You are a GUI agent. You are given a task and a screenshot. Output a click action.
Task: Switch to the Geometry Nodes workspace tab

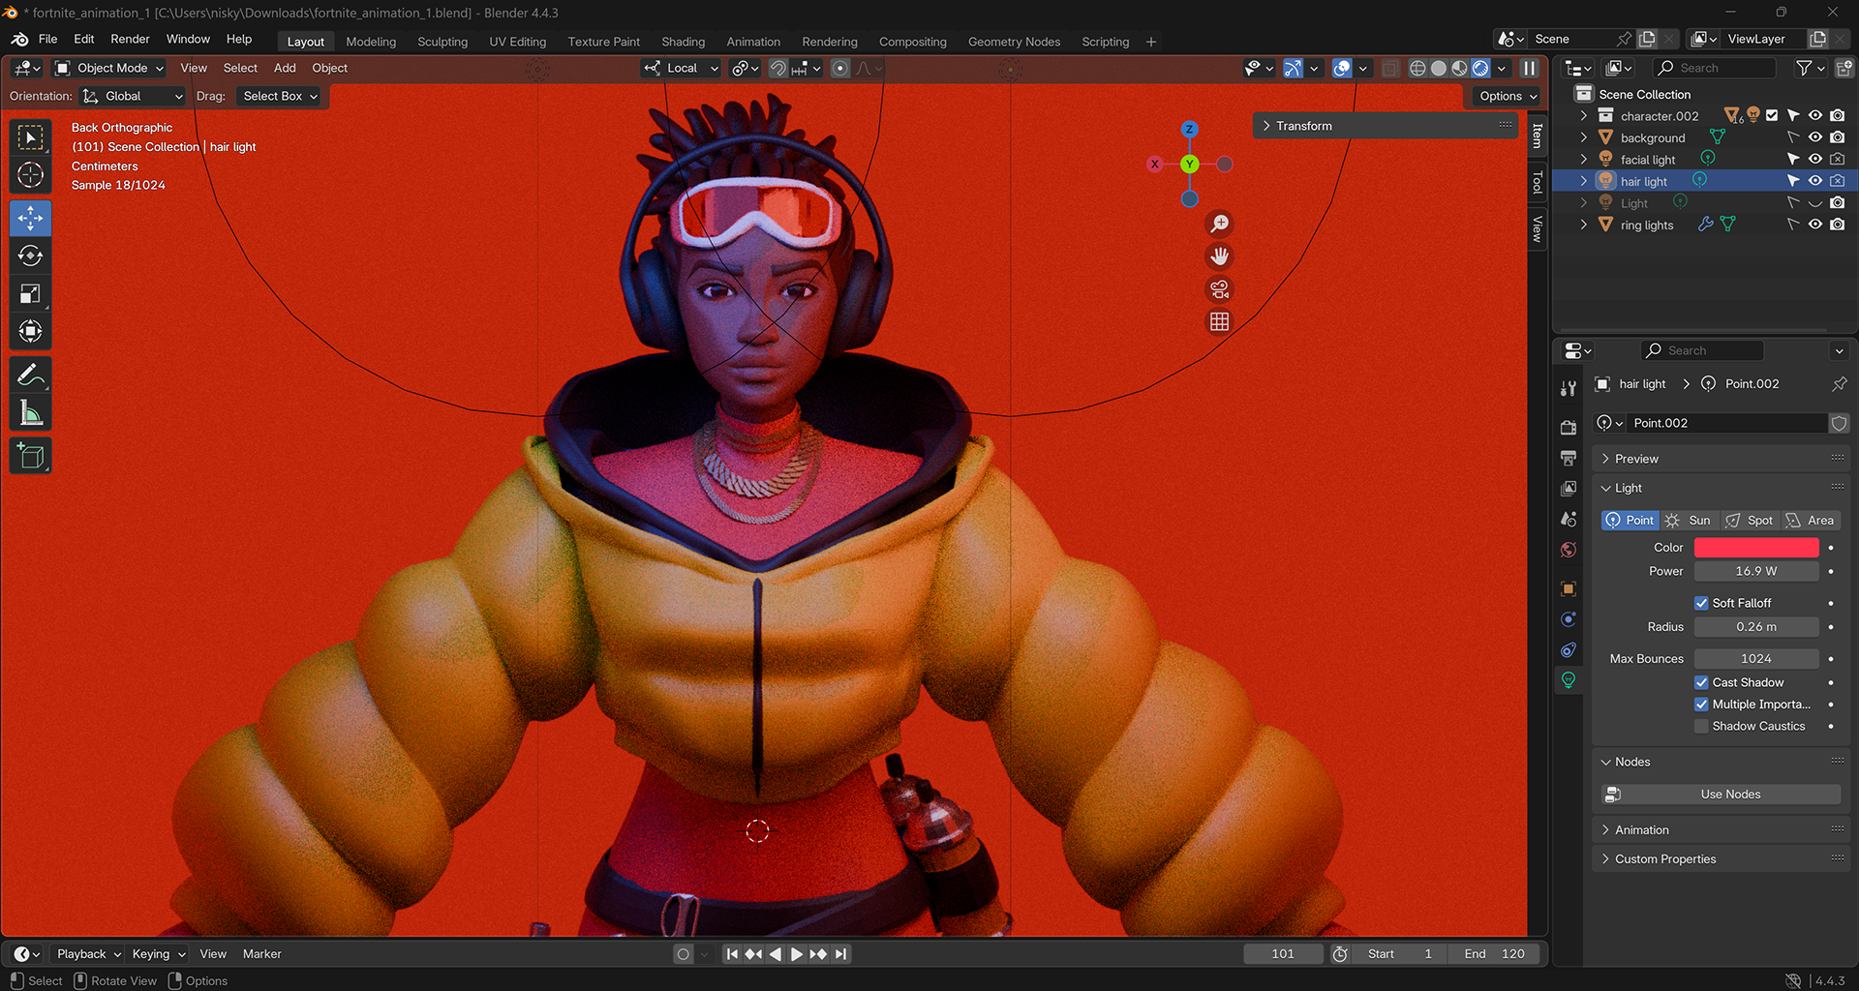[x=1014, y=42]
